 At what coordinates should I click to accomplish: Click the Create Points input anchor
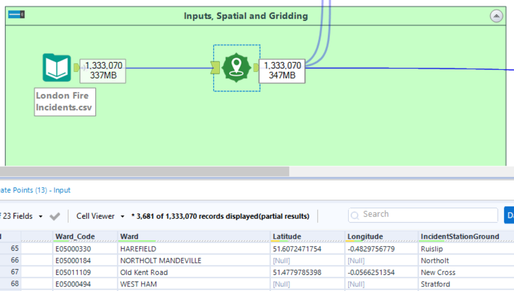pos(215,67)
